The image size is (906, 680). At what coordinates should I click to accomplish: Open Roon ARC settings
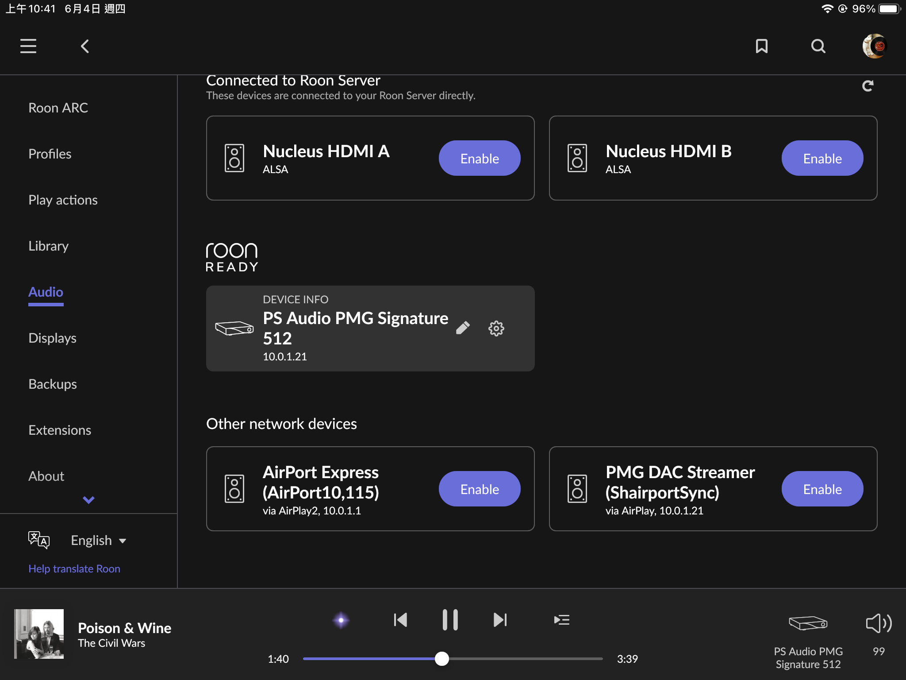58,108
